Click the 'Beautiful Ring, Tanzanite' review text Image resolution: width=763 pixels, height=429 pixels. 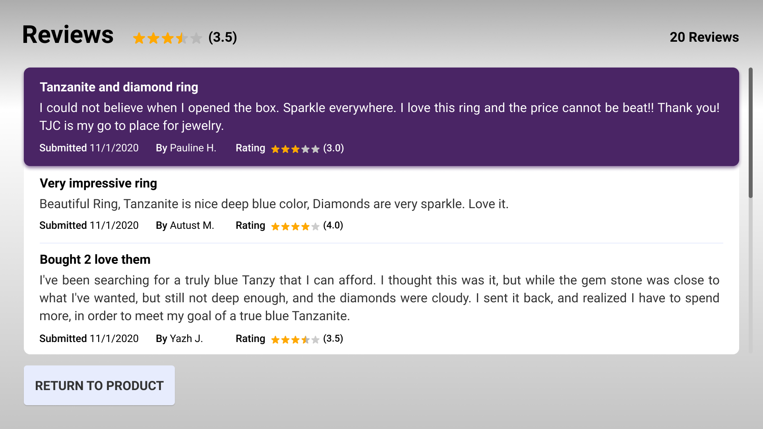point(274,204)
